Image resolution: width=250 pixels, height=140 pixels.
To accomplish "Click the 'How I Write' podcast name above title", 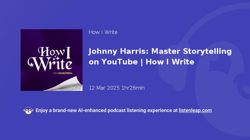I will (x=103, y=32).
